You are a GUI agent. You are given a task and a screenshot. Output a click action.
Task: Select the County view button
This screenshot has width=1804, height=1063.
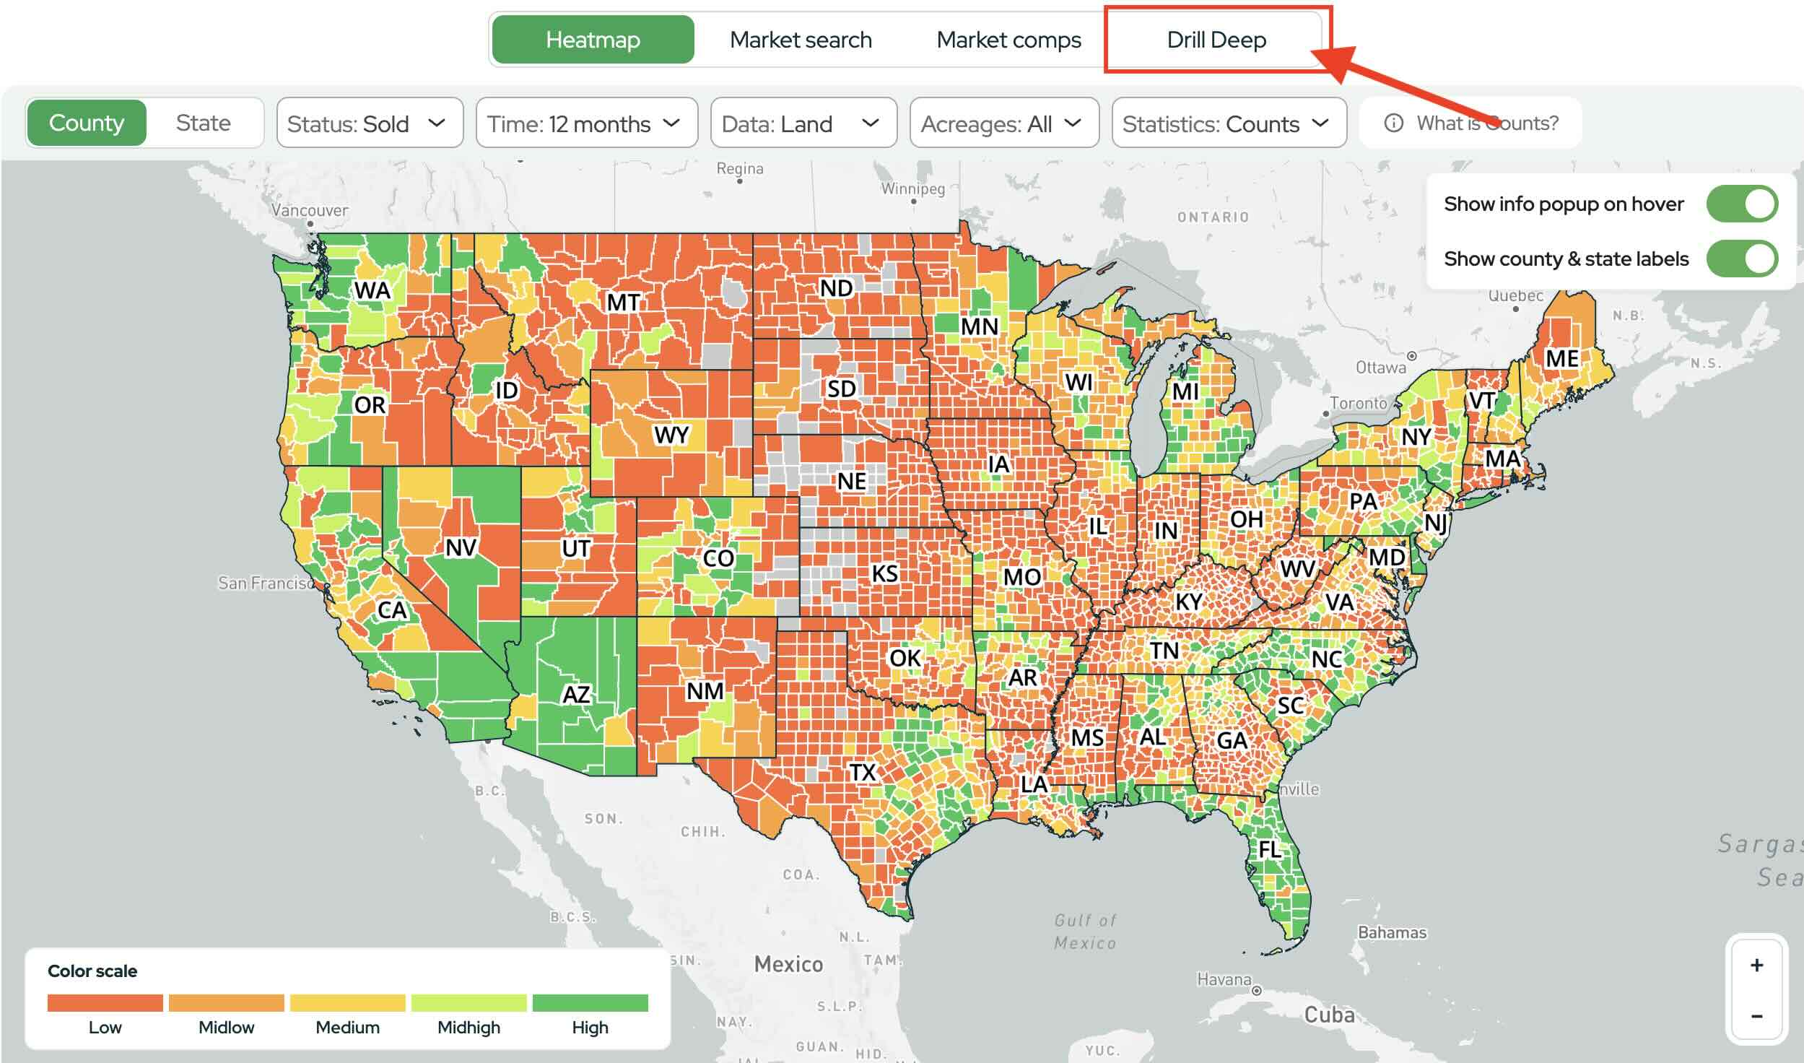pos(87,123)
